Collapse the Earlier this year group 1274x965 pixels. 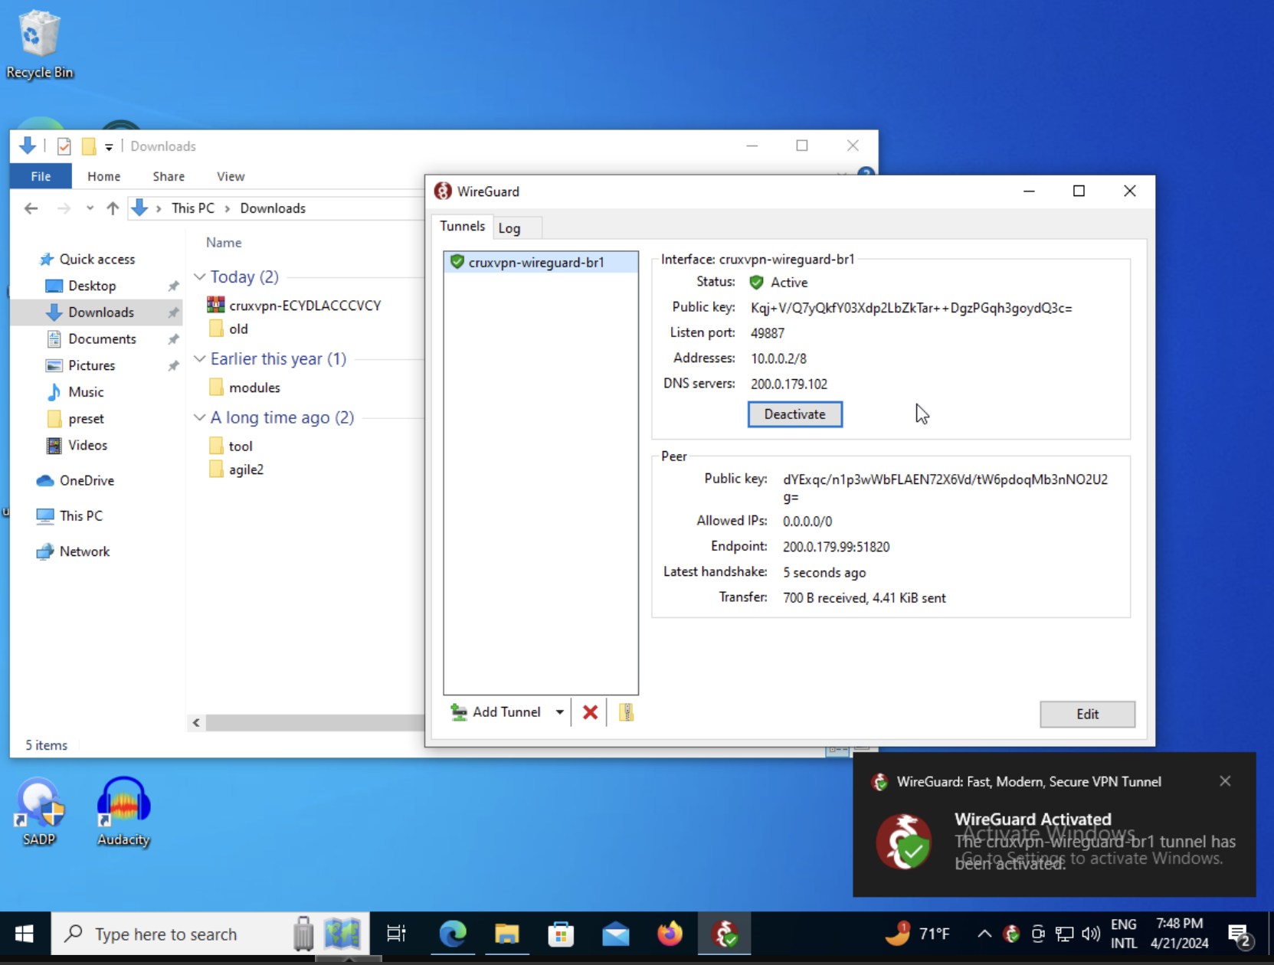point(200,358)
